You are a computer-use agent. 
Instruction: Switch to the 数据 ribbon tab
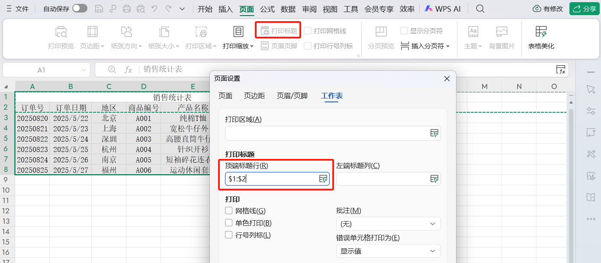tap(288, 8)
